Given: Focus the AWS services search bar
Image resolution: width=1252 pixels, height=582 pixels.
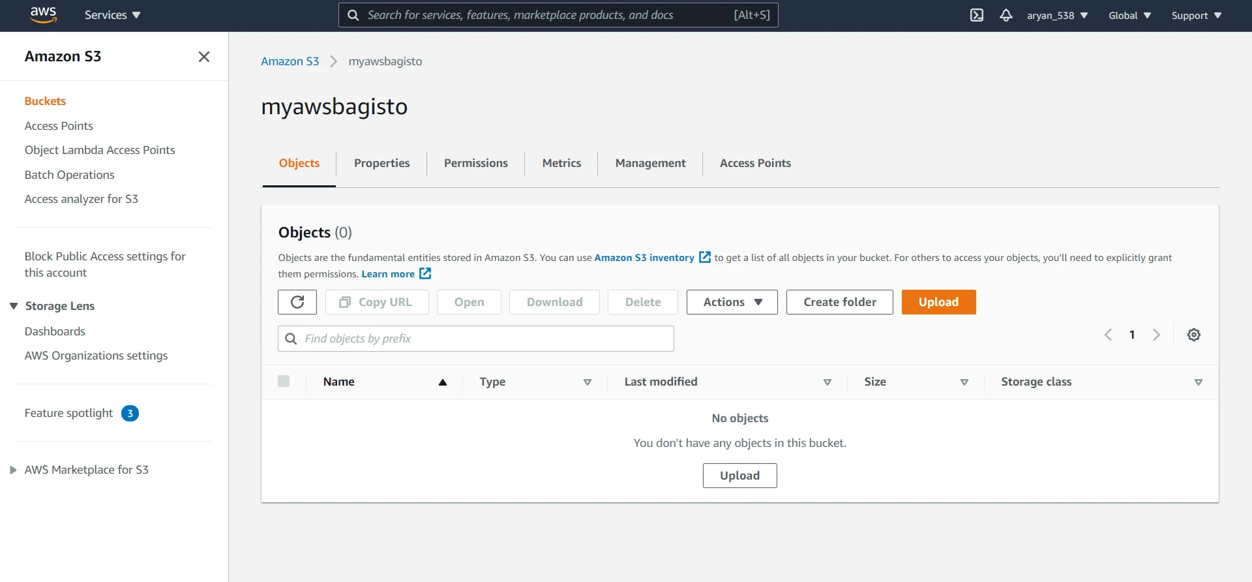Looking at the screenshot, I should 558,15.
